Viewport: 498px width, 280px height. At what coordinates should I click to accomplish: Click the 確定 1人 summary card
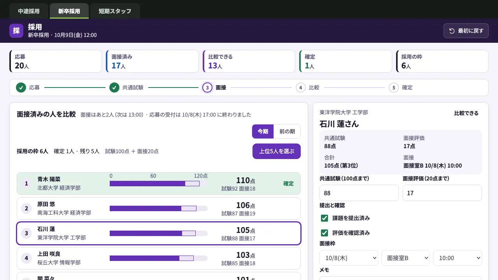click(345, 61)
